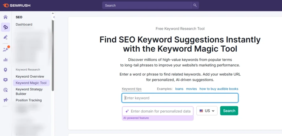This screenshot has height=136, width=282.
Task: Click the Semrush logo
Action: click(17, 5)
